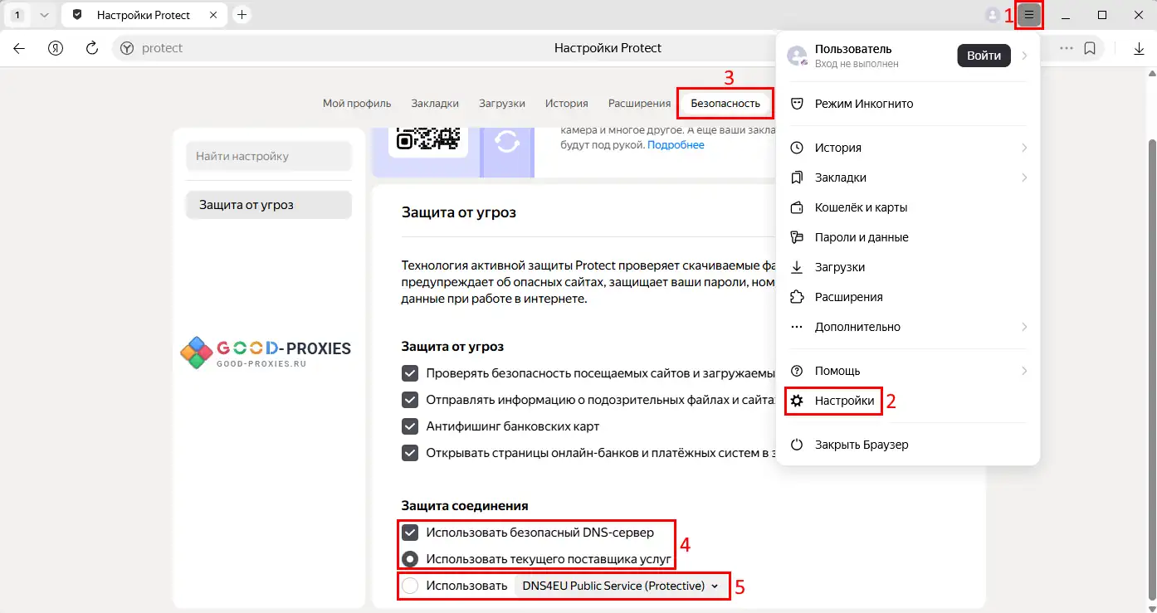Screen dimensions: 1157x613
Task: Select Защита от угроз in sidebar
Action: click(269, 205)
